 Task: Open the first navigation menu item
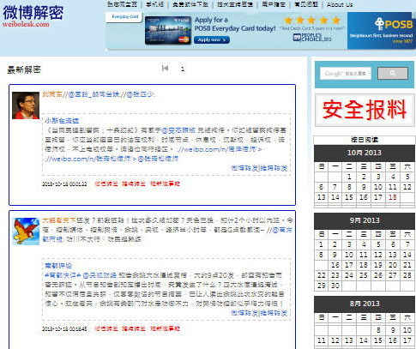click(x=122, y=4)
